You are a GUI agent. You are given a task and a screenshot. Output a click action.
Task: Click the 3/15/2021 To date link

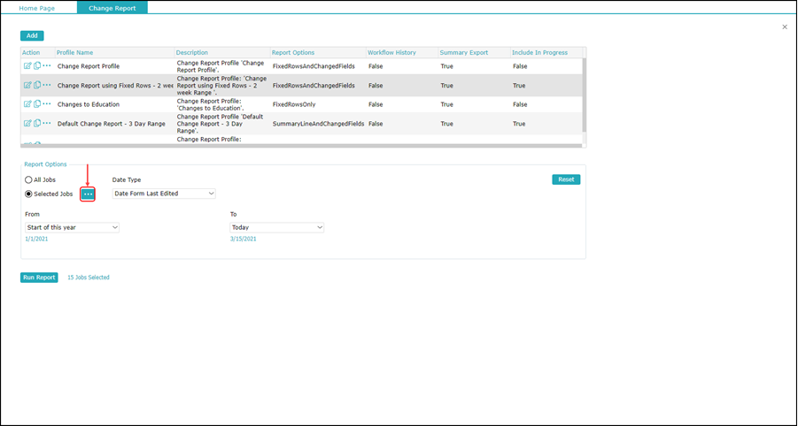point(244,239)
